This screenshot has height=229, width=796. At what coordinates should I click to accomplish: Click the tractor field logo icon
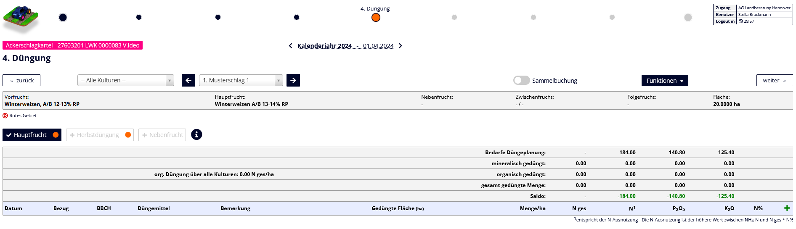(21, 18)
